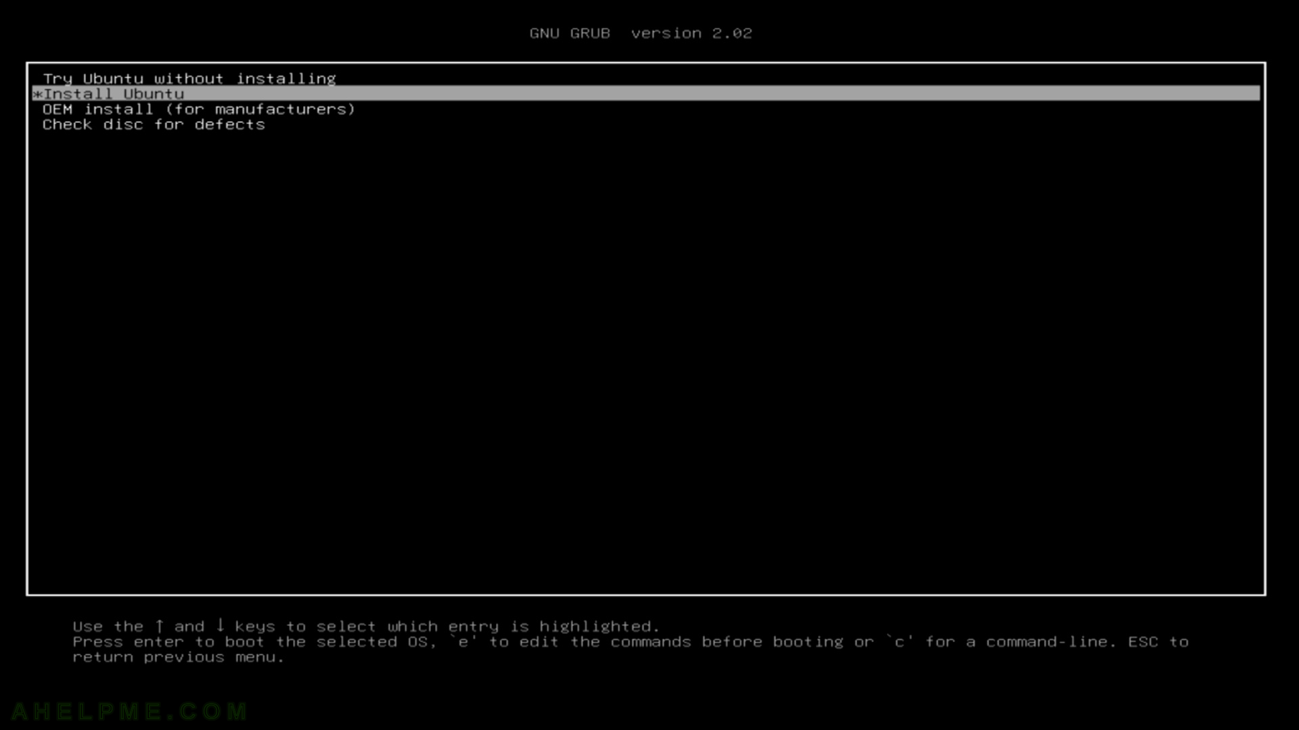Navigate to Check disc for defects entry
This screenshot has width=1299, height=730.
pos(154,124)
